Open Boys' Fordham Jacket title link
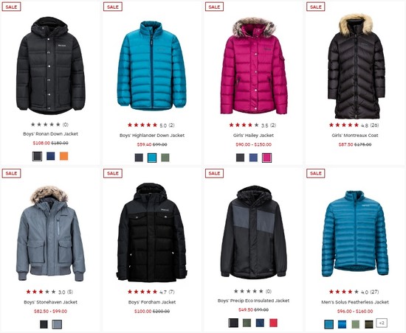 click(x=152, y=302)
